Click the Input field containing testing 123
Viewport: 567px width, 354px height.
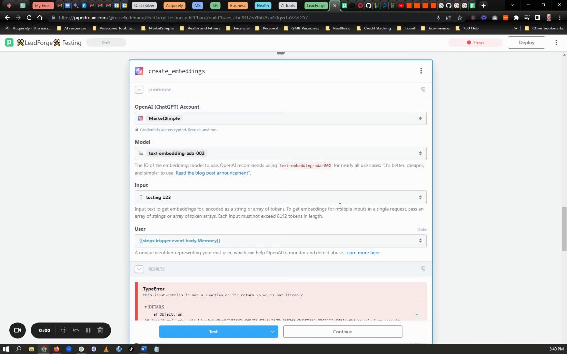tap(281, 197)
